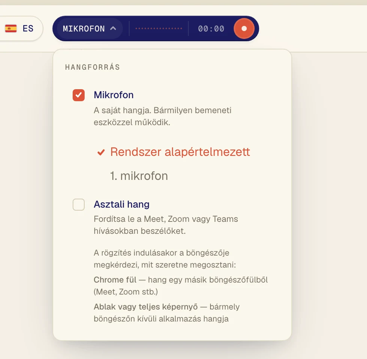Click the Asztali hang option label
This screenshot has width=367, height=359.
pos(121,204)
